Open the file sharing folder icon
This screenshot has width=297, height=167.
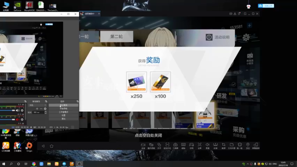(232, 145)
